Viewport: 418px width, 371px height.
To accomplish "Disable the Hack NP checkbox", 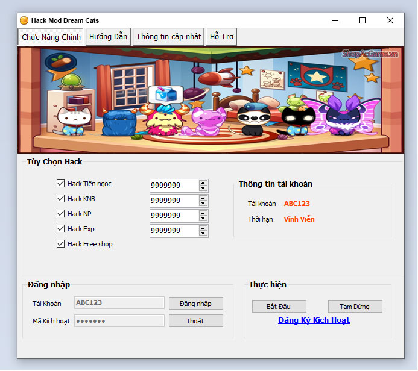I will 60,213.
